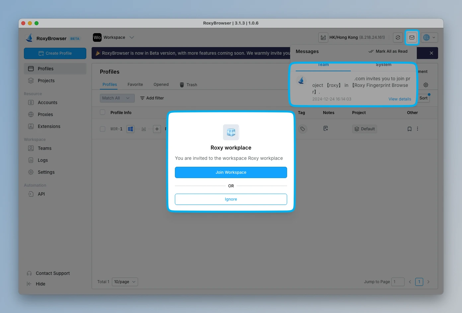
Task: Open Extensions in the sidebar
Action: pos(55,126)
